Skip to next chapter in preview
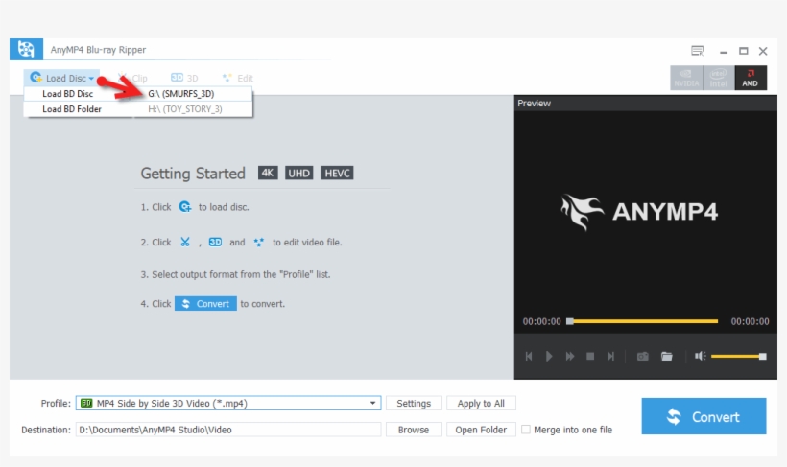 click(610, 356)
